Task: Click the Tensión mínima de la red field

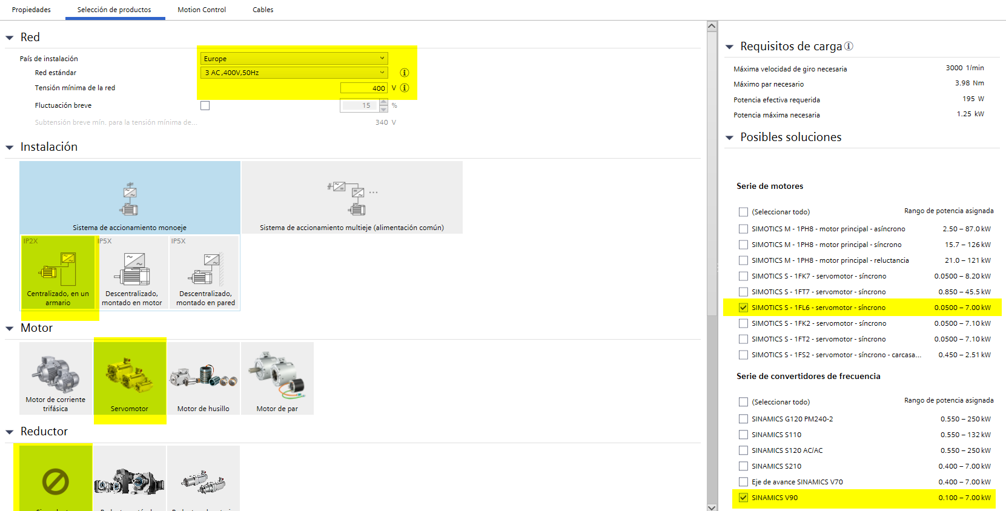Action: point(363,88)
